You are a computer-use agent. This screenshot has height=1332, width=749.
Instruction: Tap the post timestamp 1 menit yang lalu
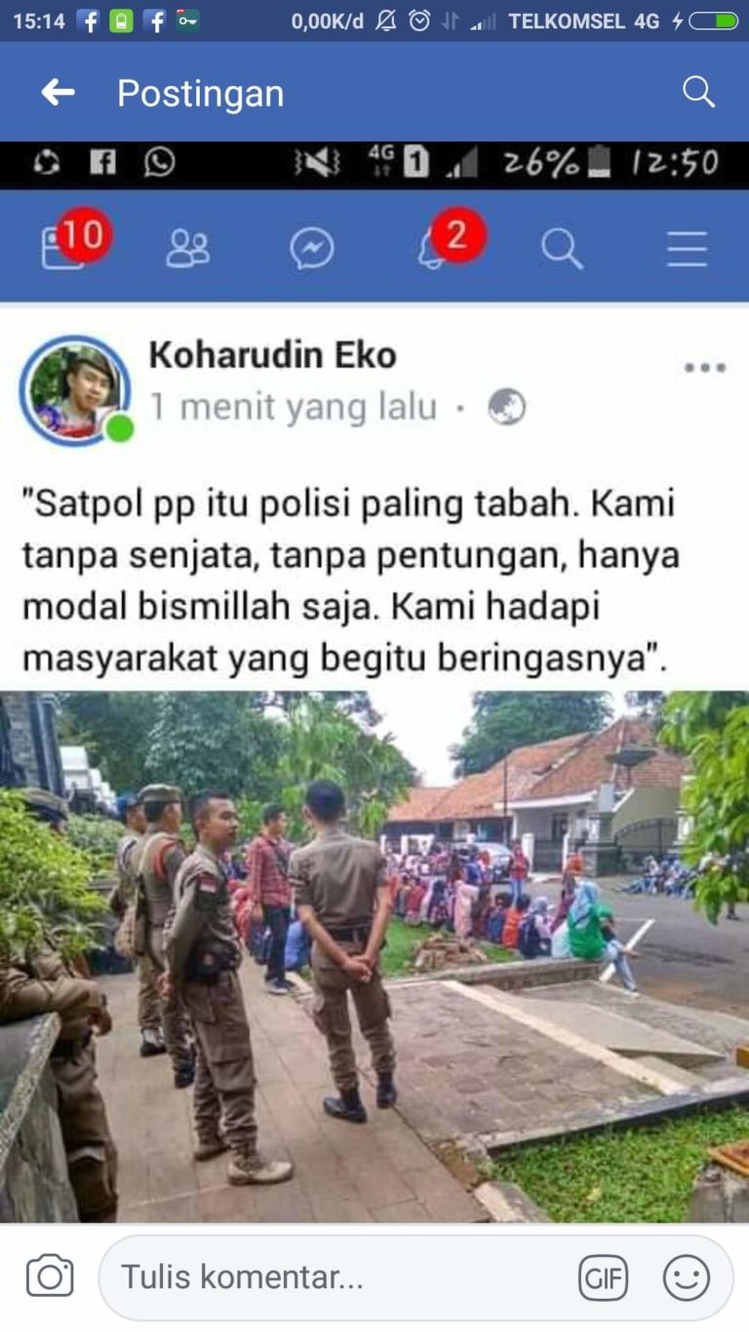point(293,408)
